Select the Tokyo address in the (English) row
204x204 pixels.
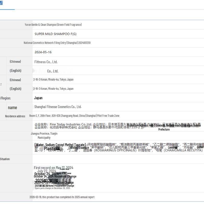(x=53, y=88)
